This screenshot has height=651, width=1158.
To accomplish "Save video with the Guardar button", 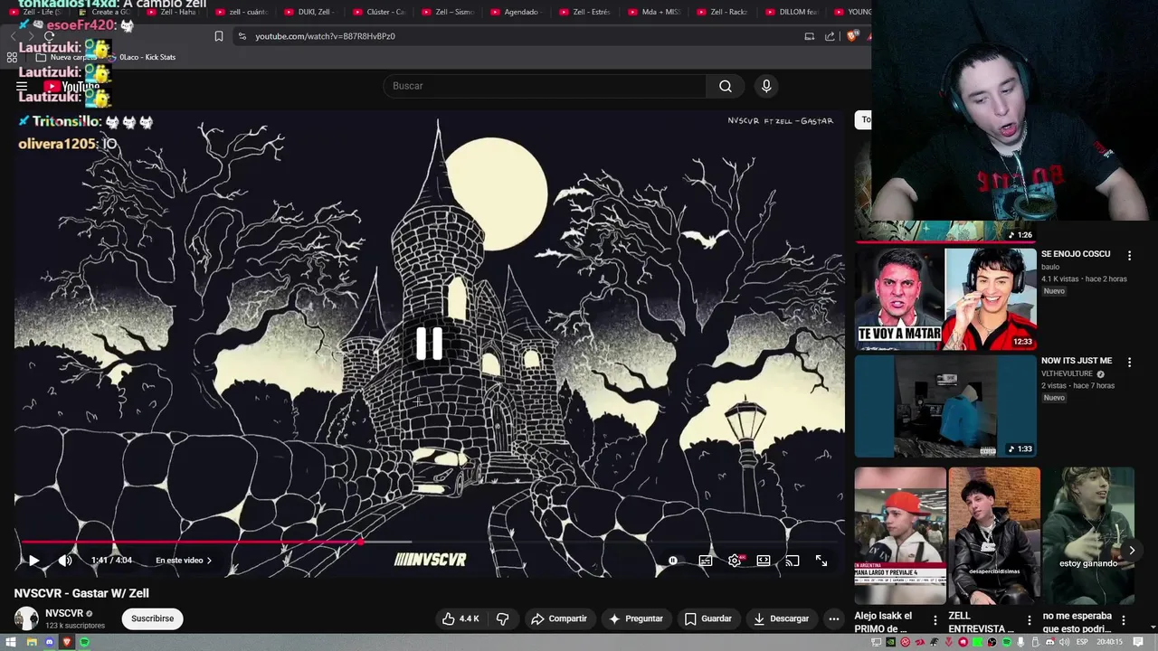I will coord(708,618).
